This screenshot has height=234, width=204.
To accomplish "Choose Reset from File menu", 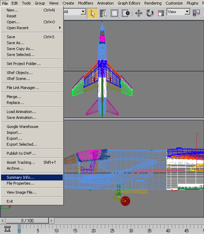I will [x=32, y=16].
